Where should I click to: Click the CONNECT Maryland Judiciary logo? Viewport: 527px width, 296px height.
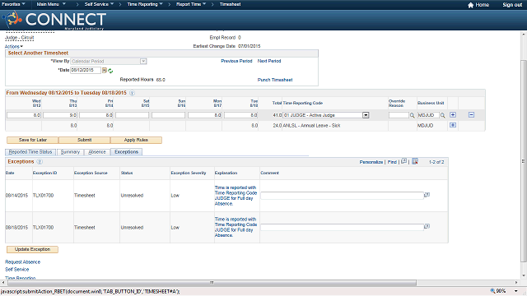click(55, 20)
